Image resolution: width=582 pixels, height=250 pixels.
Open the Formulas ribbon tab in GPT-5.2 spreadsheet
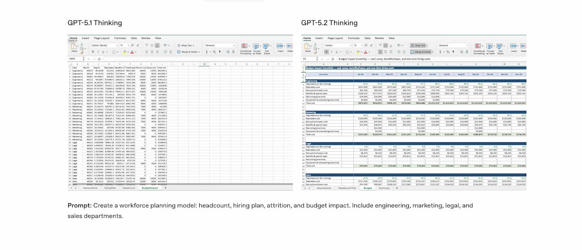pyautogui.click(x=355, y=38)
